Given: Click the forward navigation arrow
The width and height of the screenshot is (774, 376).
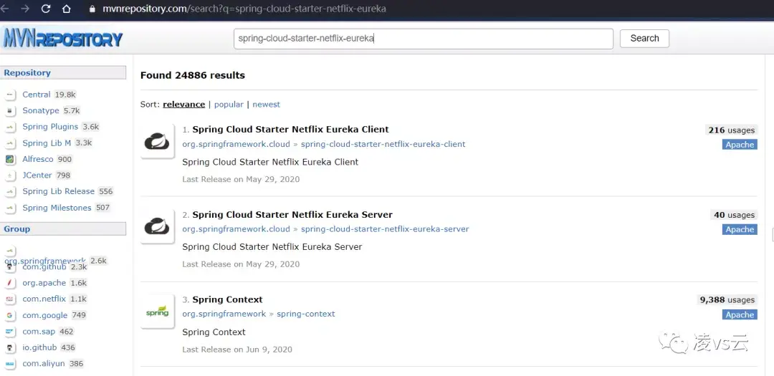Looking at the screenshot, I should click(x=25, y=9).
